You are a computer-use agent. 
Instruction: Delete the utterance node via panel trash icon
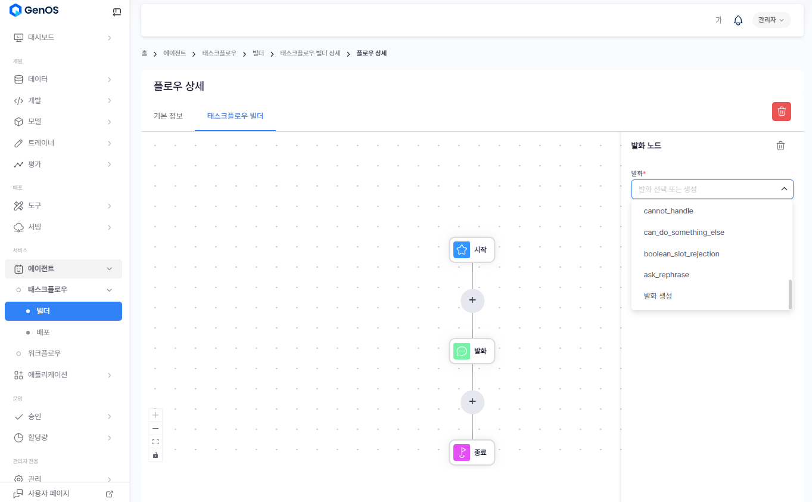780,145
